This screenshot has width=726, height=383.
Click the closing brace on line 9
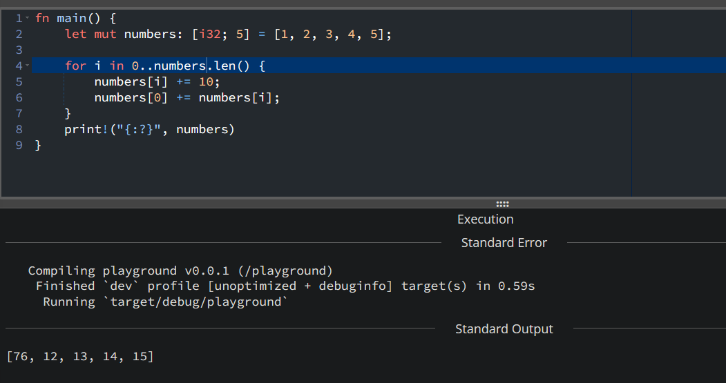tap(38, 145)
